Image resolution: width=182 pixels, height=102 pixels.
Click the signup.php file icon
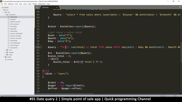pyautogui.click(x=9, y=48)
